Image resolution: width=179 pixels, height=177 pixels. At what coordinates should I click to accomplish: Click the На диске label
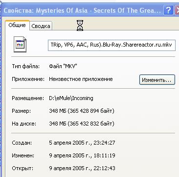click(x=24, y=124)
